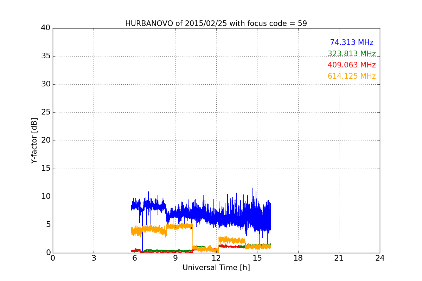422x281 pixels.
Task: Select the 409.063 MHz legend label
Action: coord(352,65)
